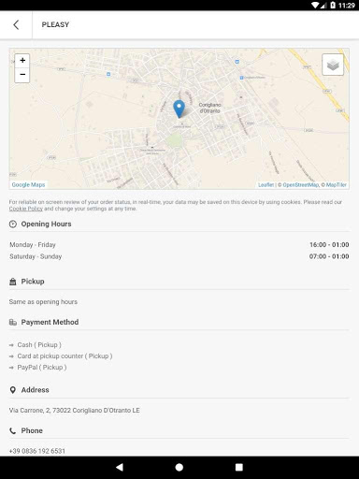The height and width of the screenshot is (479, 359).
Task: Tap the Pickup bag icon
Action: tap(13, 282)
